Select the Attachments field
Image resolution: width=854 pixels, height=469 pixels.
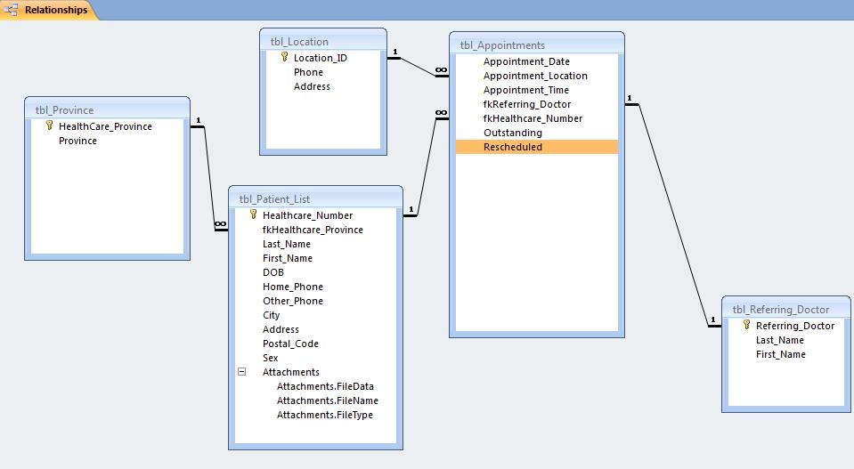click(315, 372)
